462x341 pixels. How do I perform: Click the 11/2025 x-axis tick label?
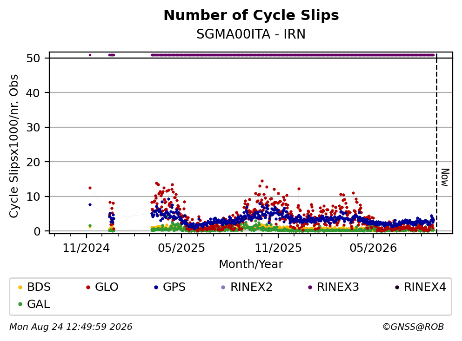(278, 248)
